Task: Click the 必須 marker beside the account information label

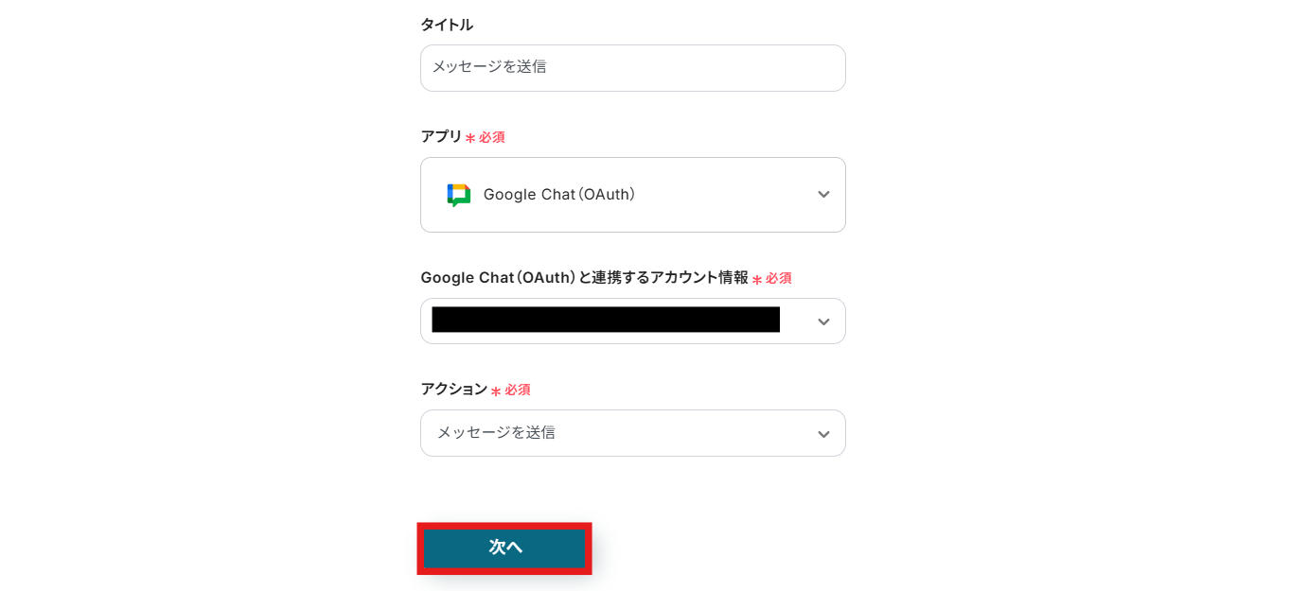Action: pos(779,279)
